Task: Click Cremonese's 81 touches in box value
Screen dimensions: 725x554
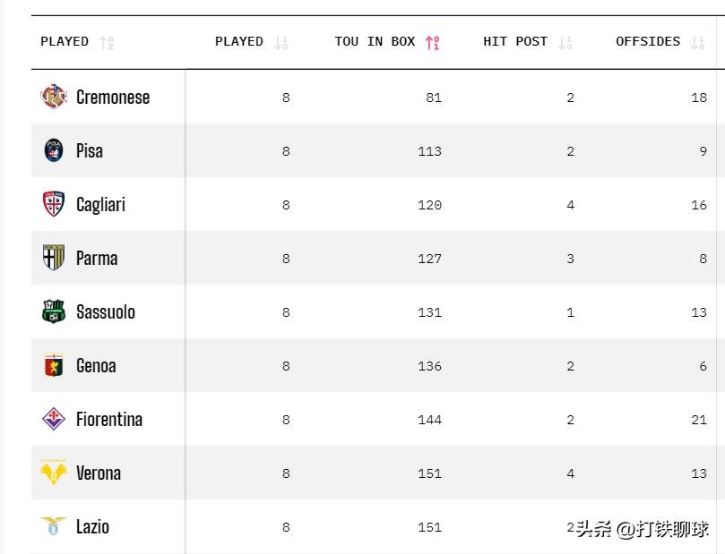Action: (x=434, y=98)
